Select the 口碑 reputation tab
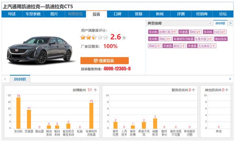The height and width of the screenshot is (142, 235). 117,14
